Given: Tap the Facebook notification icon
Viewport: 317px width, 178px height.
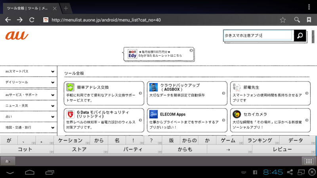Looking at the screenshot, I should 255,172.
